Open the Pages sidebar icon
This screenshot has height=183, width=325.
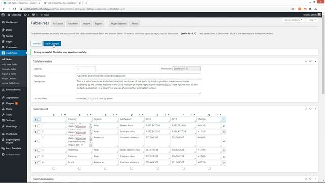pyautogui.click(x=3, y=42)
